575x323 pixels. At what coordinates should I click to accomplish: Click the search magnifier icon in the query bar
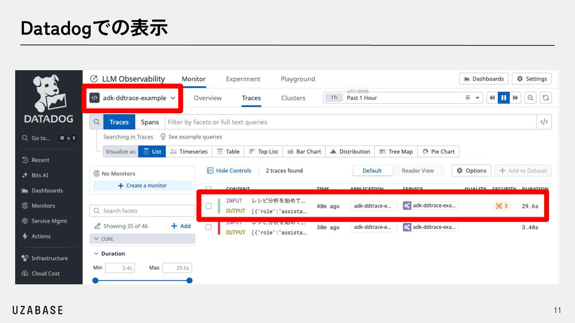pos(96,122)
